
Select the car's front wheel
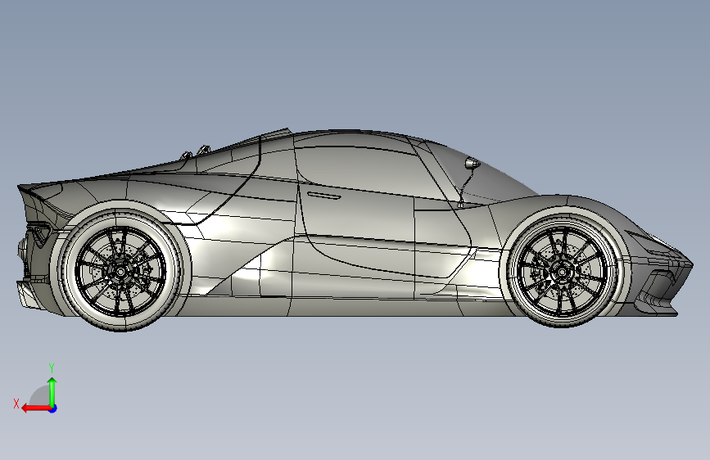pos(563,272)
